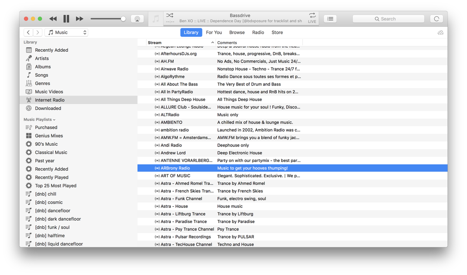Screen dimensions: 467x275
Task: Sort by the Stream column header
Action: coord(181,43)
